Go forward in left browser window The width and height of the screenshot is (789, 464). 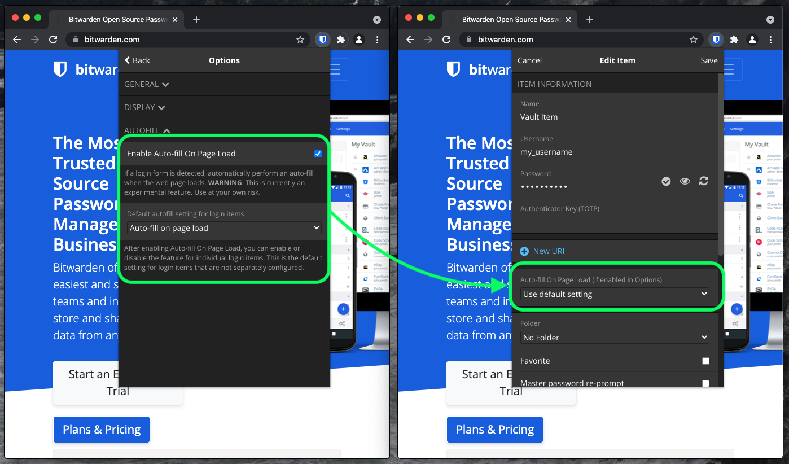[x=35, y=40]
